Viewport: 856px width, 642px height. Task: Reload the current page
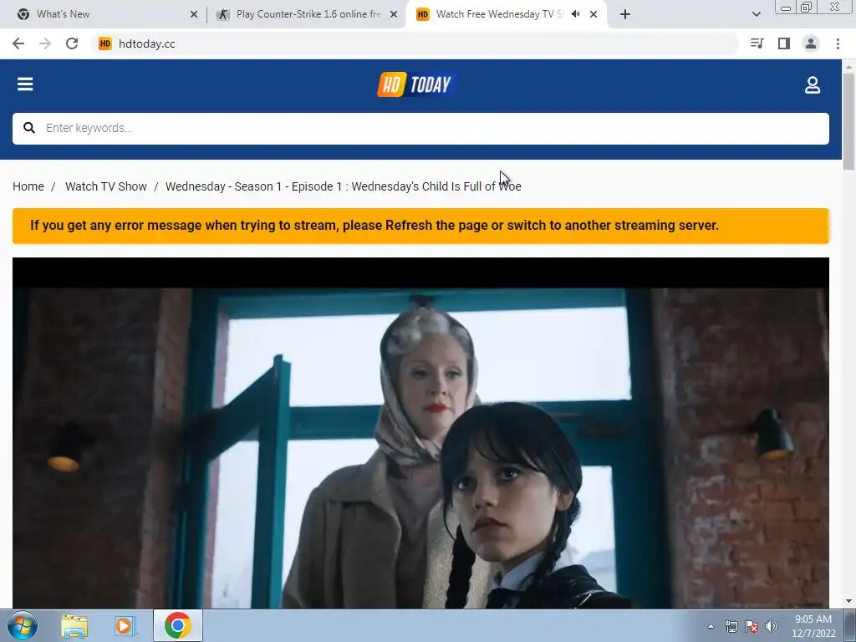72,43
